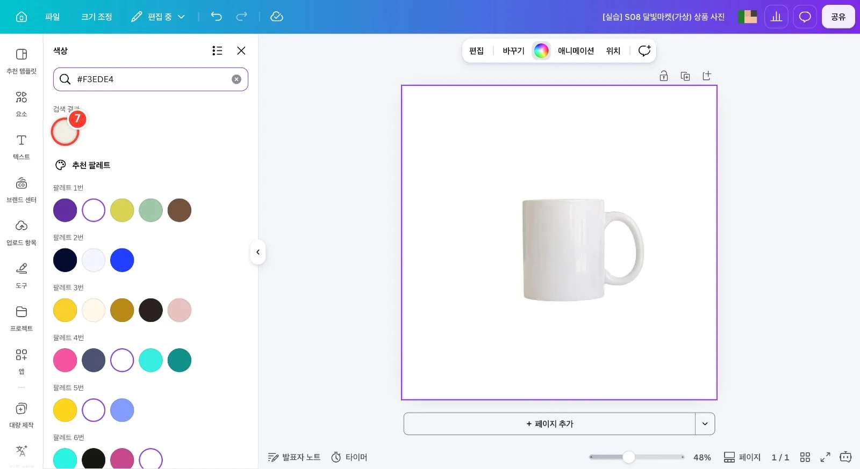The height and width of the screenshot is (469, 860).
Task: Open 프로젝트 sidebar panel
Action: [x=21, y=319]
